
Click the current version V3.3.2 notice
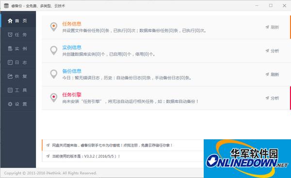(86, 156)
